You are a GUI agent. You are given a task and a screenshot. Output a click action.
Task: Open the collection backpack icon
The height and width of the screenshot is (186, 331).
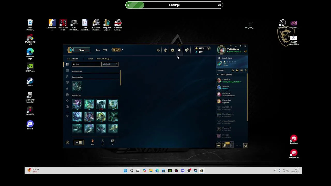172,50
